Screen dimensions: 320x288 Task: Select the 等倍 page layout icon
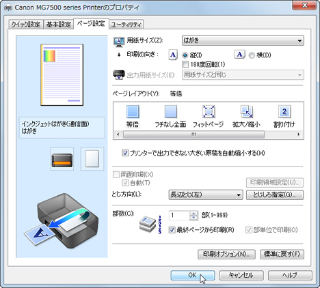click(133, 111)
